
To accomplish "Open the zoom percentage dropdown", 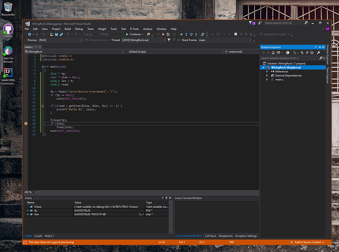I will click(x=36, y=192).
